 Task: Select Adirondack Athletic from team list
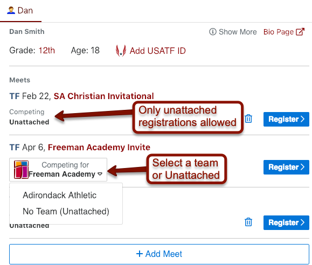pyautogui.click(x=59, y=195)
